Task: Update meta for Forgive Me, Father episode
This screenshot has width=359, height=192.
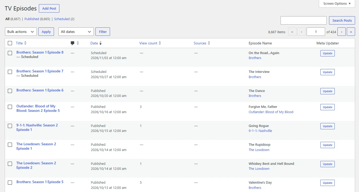Action: [x=327, y=107]
